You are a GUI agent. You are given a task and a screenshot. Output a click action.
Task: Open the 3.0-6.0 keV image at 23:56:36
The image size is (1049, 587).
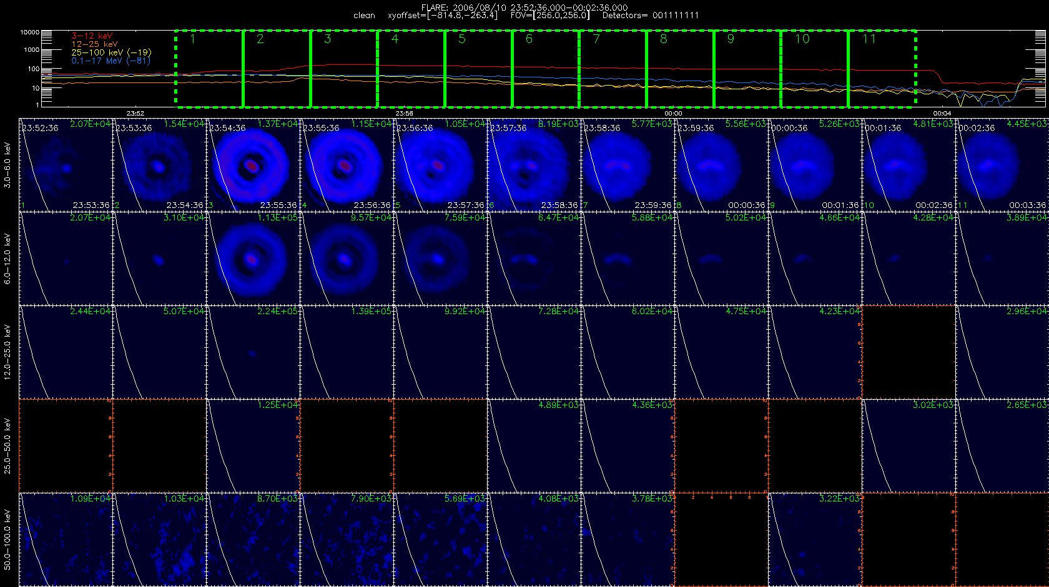(441, 165)
